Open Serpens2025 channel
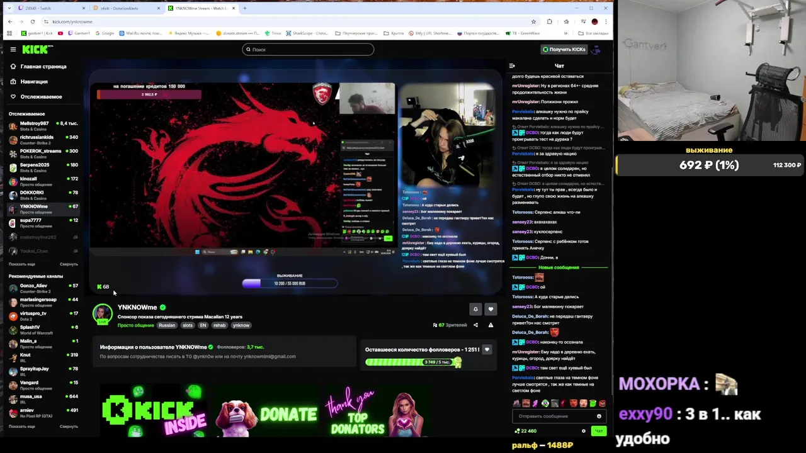The width and height of the screenshot is (806, 453). (43, 167)
